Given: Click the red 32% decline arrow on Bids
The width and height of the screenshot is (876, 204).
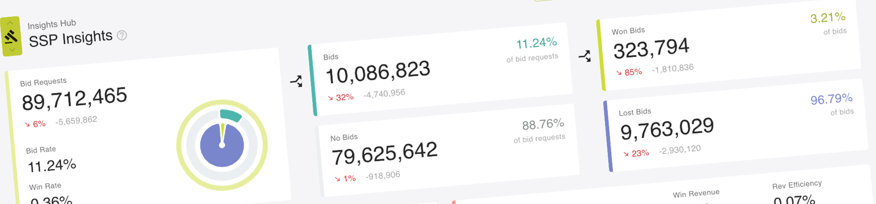Looking at the screenshot, I should pyautogui.click(x=330, y=98).
